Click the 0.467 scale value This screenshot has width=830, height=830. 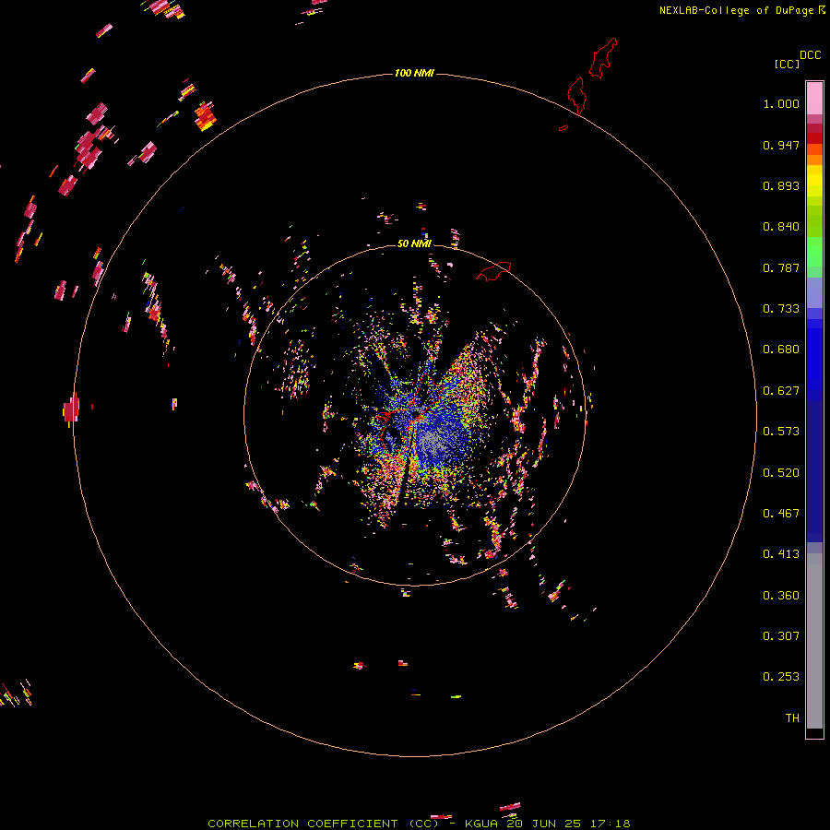coord(781,514)
